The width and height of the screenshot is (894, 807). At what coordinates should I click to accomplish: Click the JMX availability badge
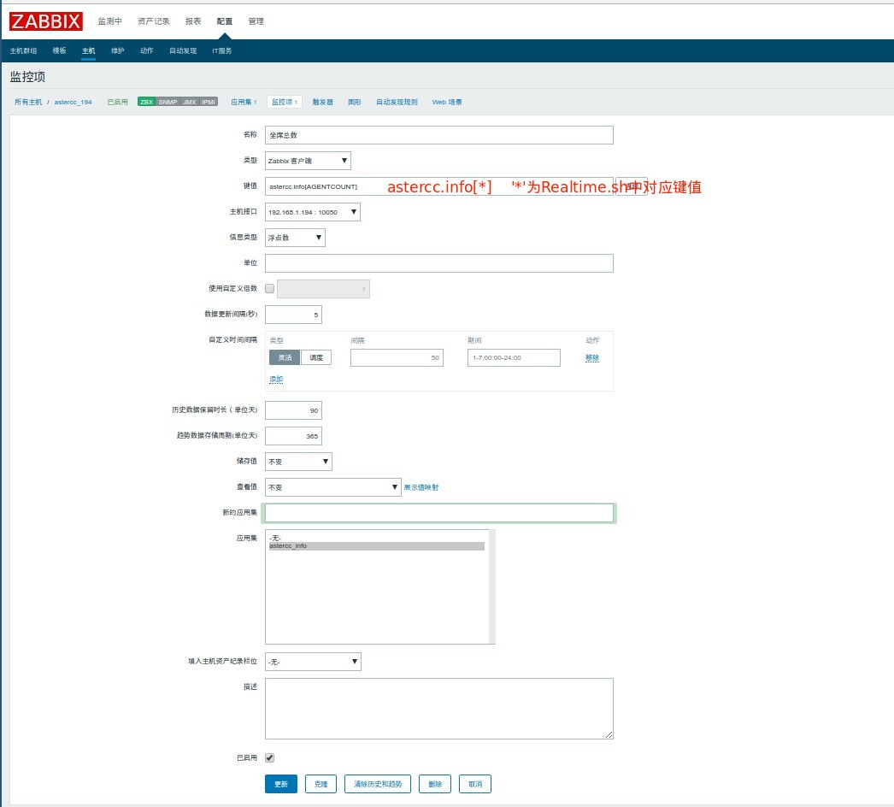(189, 102)
